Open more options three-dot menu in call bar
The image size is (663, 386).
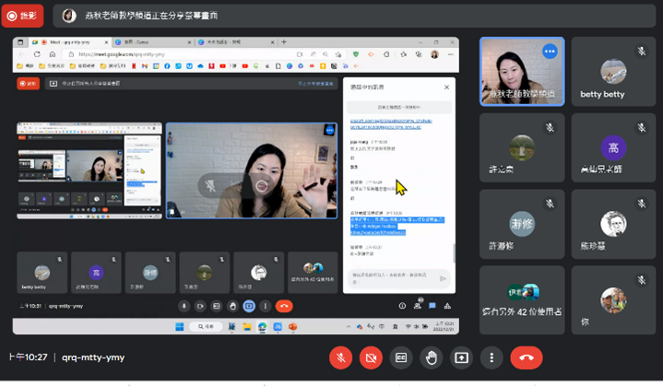(x=491, y=357)
